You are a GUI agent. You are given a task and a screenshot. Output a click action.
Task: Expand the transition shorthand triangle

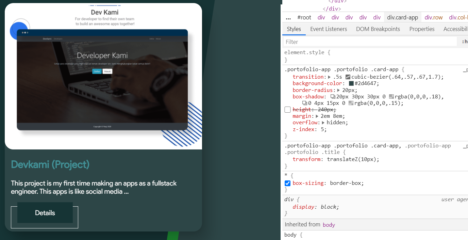point(329,77)
